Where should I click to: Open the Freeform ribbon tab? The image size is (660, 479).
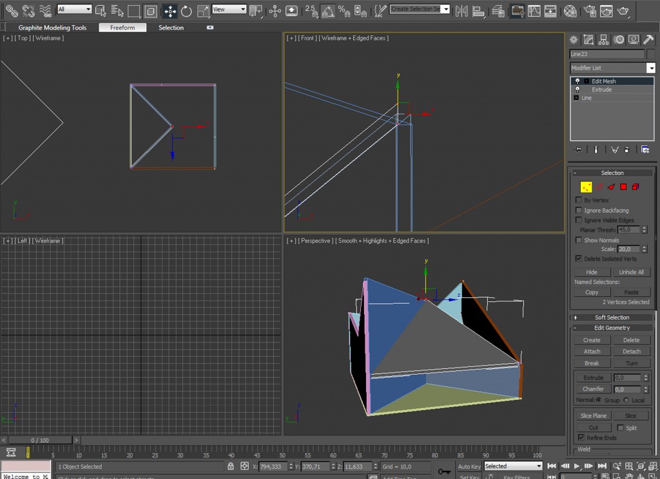122,27
